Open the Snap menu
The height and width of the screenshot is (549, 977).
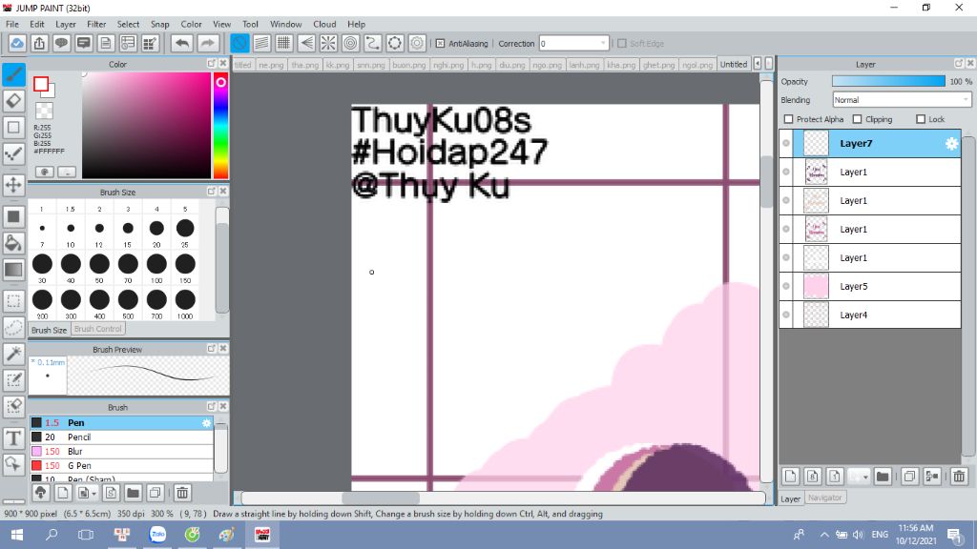click(x=159, y=24)
